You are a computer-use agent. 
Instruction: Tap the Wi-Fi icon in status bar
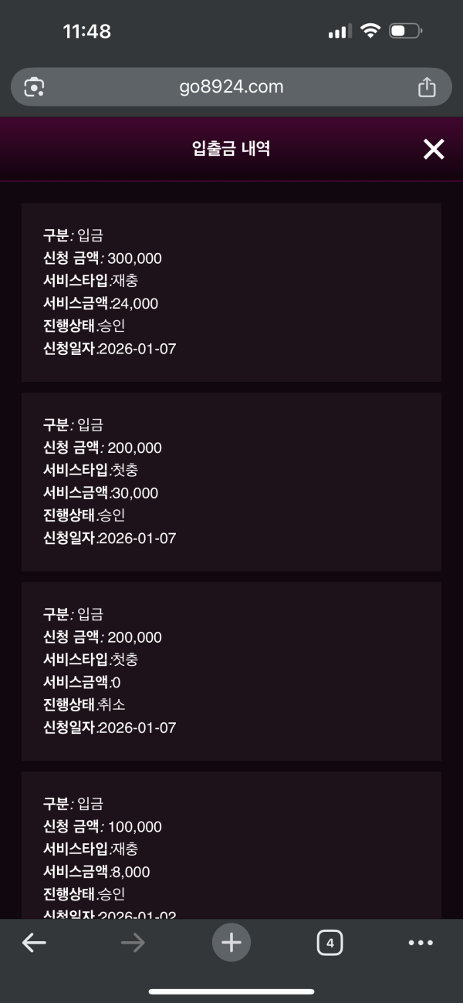tap(370, 32)
